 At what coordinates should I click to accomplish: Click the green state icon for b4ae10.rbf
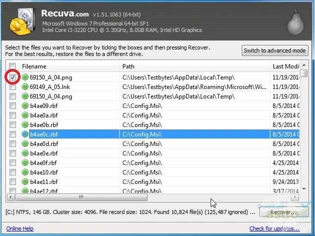(x=25, y=172)
